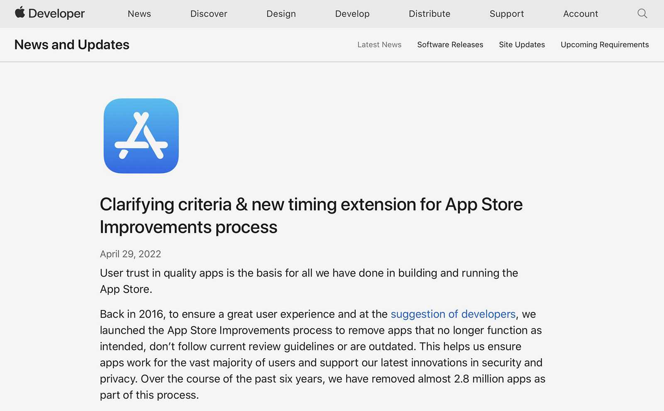664x411 pixels.
Task: Click the Apple logo in header
Action: [x=20, y=12]
